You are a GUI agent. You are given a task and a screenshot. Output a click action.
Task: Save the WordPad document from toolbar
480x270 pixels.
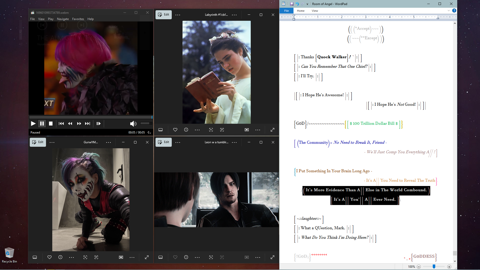tap(291, 4)
